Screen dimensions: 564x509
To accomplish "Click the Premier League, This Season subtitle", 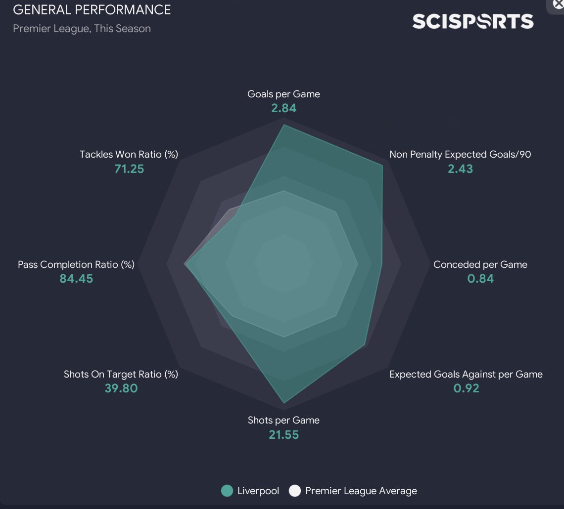I will tap(82, 29).
